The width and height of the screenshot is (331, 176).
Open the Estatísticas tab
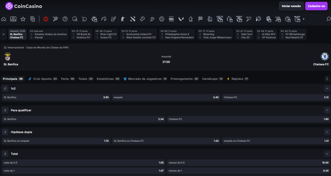[x=108, y=79]
